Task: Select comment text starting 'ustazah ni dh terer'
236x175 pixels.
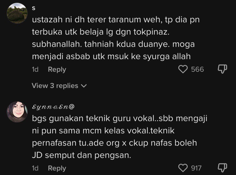Action: (116, 38)
